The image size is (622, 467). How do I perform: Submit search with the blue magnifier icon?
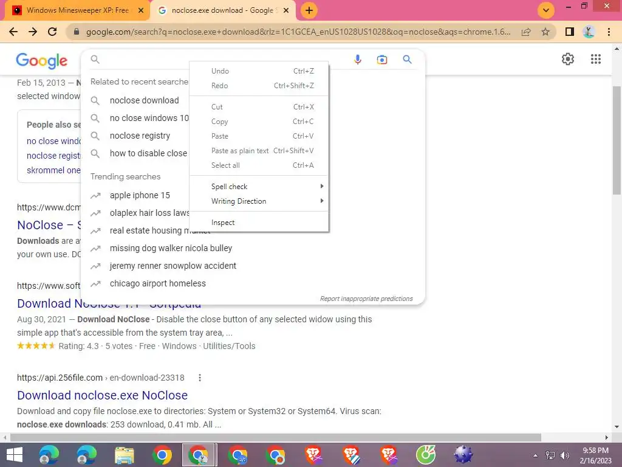[407, 60]
